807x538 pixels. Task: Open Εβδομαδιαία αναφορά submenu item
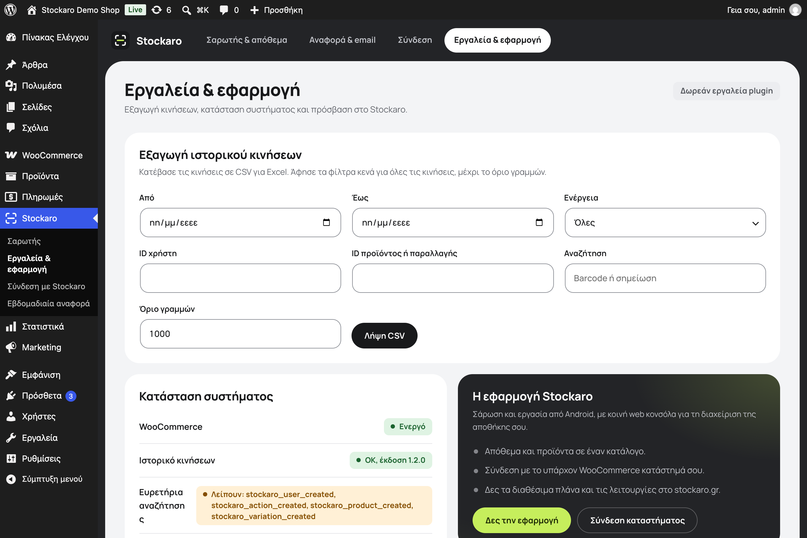(49, 303)
